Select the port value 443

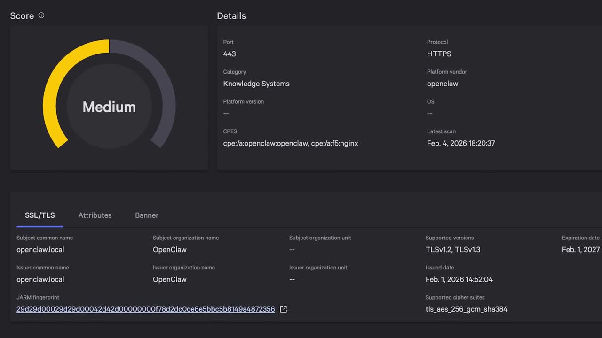[230, 54]
